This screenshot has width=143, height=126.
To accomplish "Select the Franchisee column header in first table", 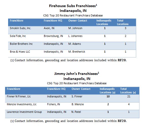I will click(17, 20).
